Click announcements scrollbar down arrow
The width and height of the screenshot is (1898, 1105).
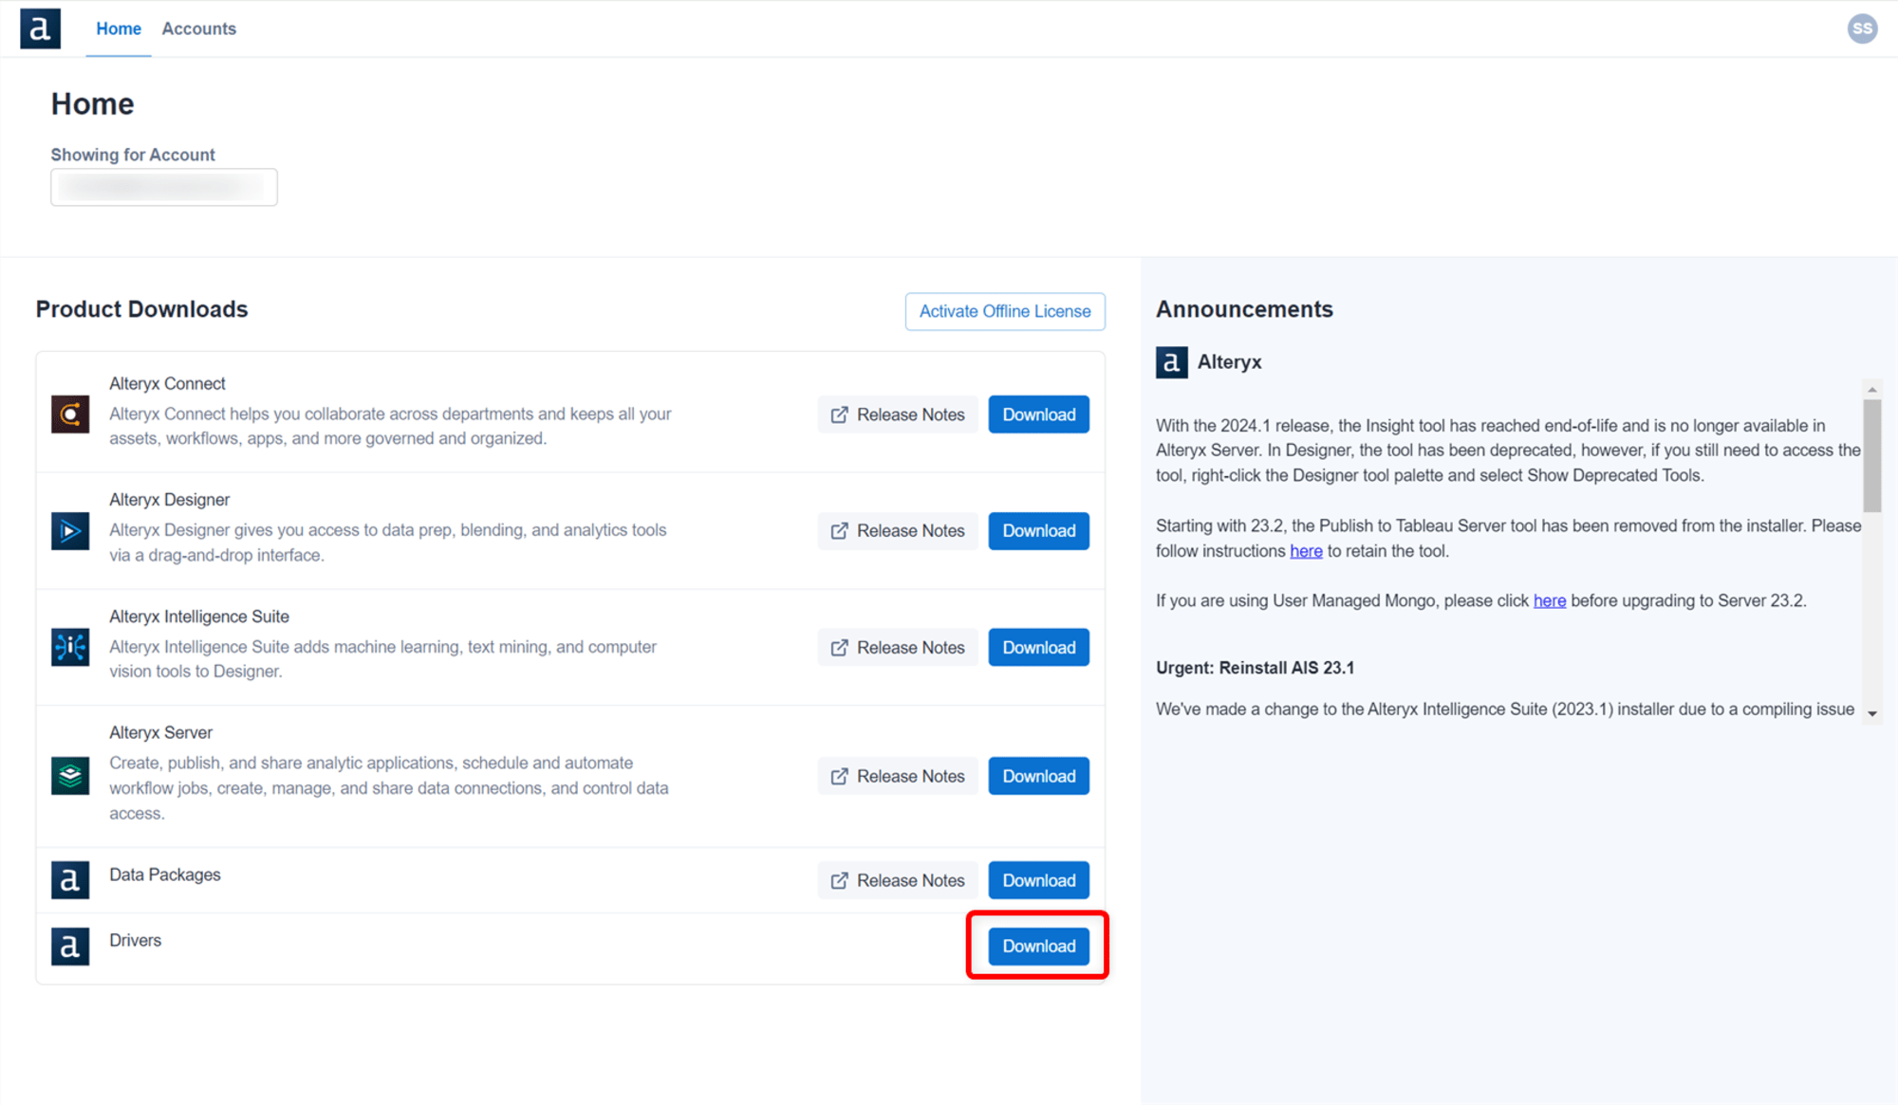coord(1872,713)
